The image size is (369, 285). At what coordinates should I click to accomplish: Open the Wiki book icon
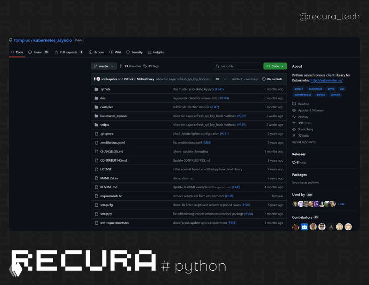[x=111, y=52]
